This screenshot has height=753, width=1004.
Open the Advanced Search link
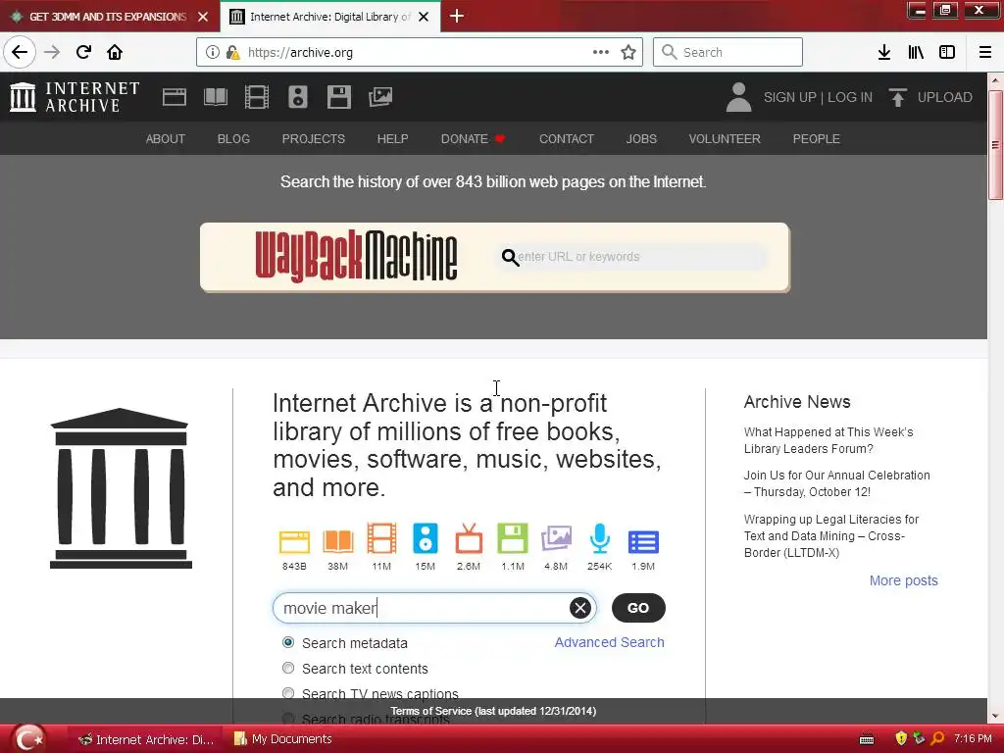click(609, 642)
